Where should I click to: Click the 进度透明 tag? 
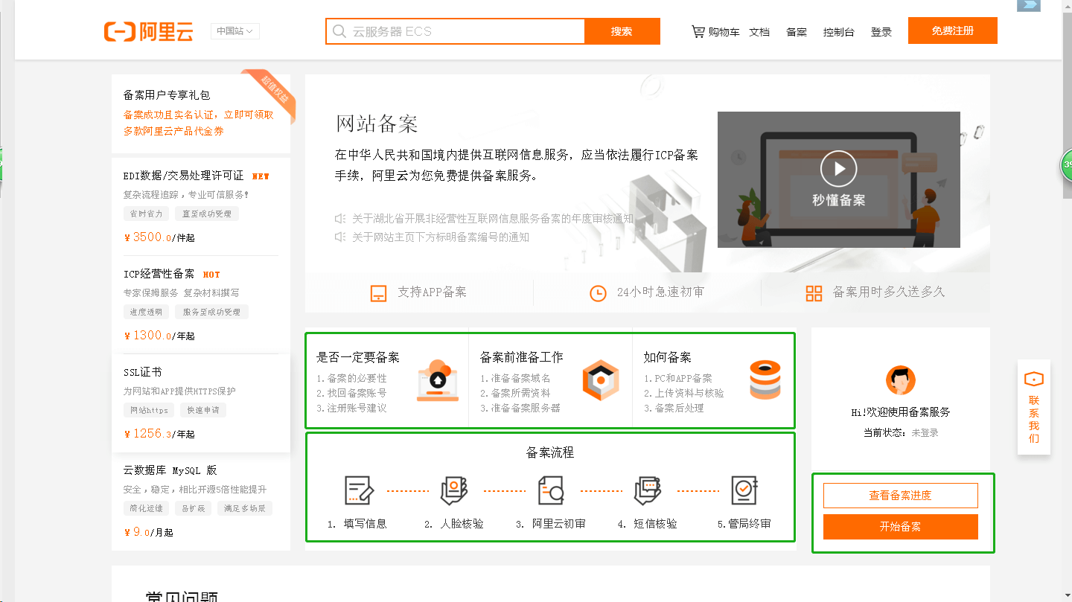(146, 312)
